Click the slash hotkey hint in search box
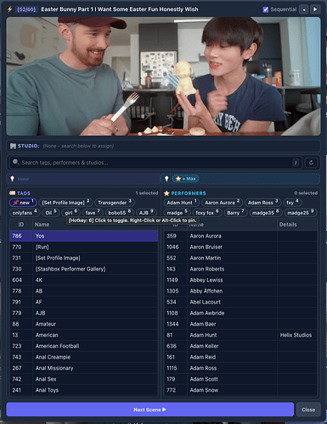Screen dimensions: 327x424 click(296, 163)
